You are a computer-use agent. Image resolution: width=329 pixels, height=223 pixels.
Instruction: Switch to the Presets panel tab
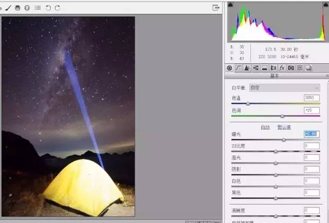pos(300,68)
